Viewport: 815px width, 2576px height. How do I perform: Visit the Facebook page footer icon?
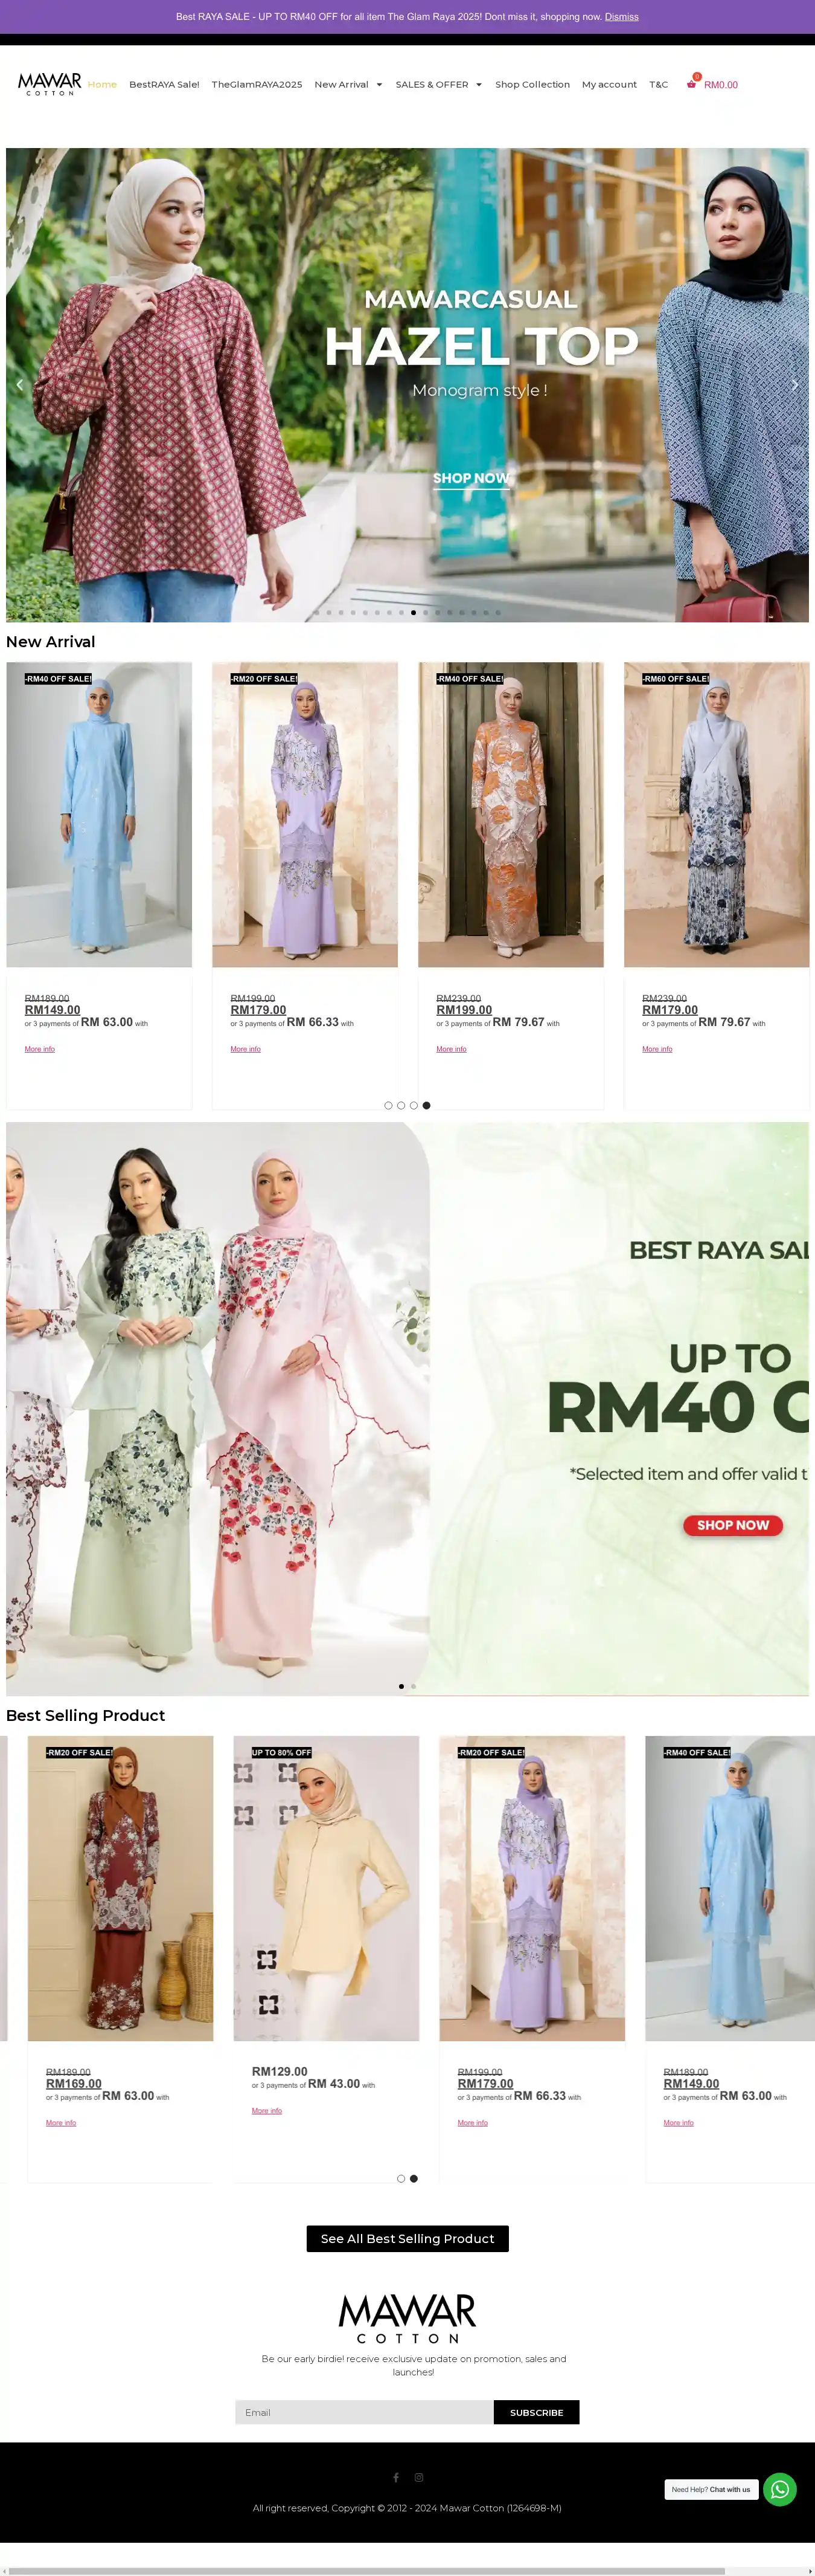pos(395,2477)
